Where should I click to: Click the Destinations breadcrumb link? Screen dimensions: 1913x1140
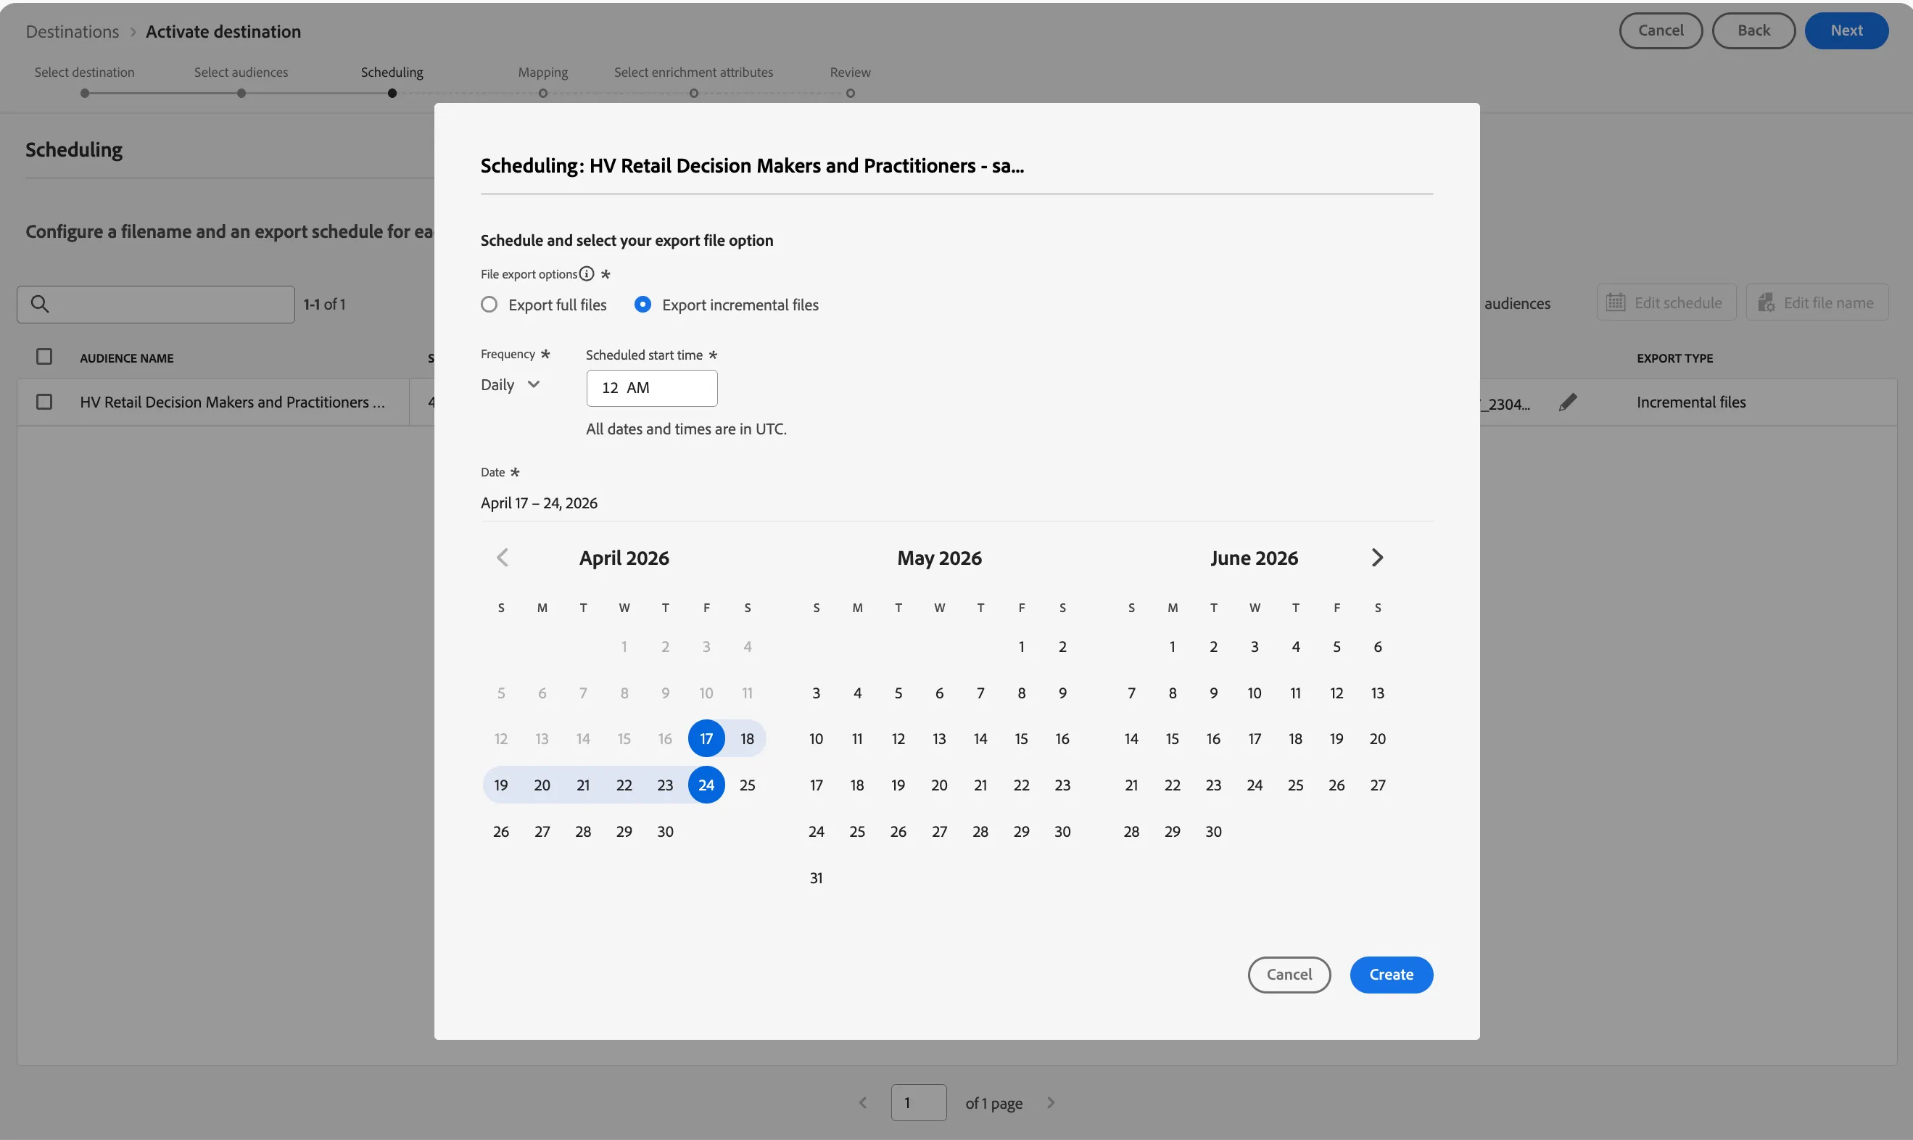click(x=73, y=31)
